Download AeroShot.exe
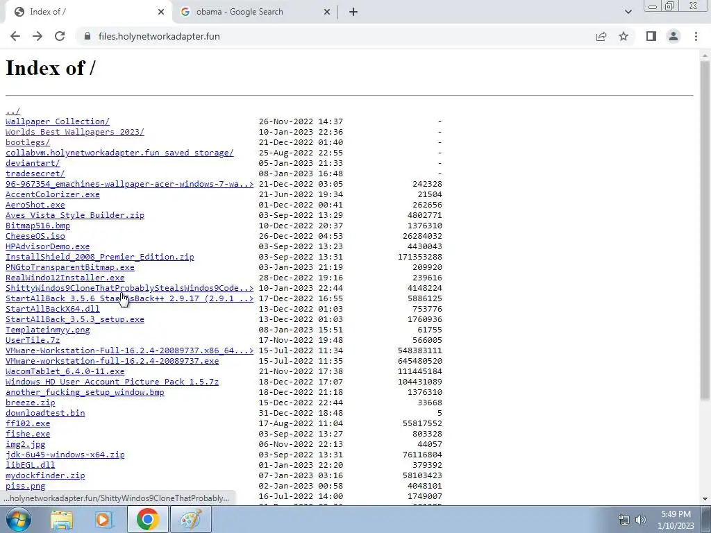 click(x=35, y=205)
